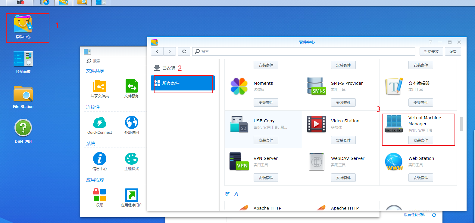Open the Package Center help question mark
475x223 pixels.
pos(430,42)
